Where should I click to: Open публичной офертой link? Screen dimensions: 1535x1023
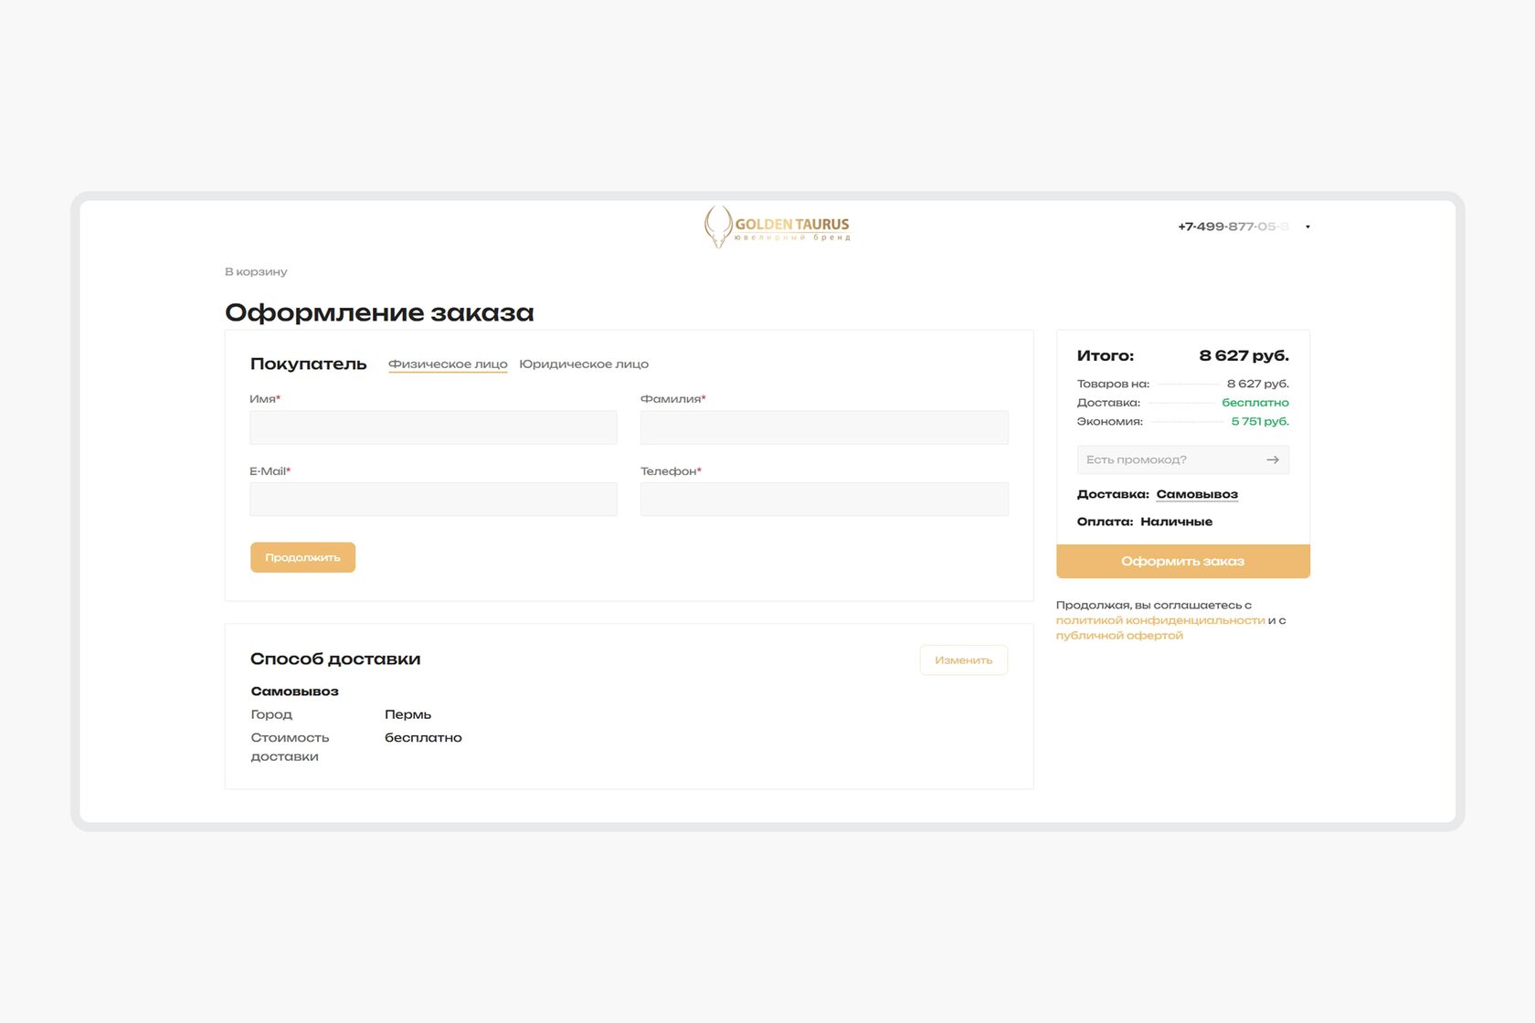pos(1119,636)
